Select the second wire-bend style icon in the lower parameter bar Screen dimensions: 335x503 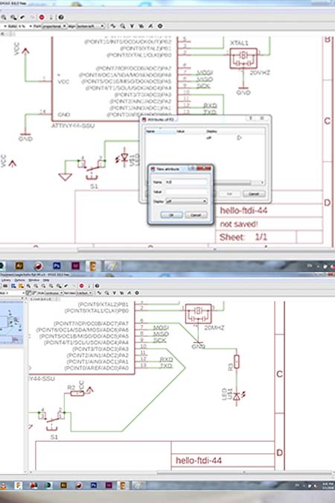coord(34,293)
